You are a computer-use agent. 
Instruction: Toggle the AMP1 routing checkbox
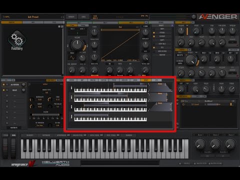(x=154, y=40)
